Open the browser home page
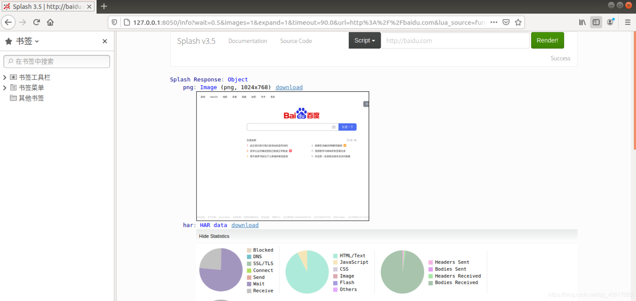 [x=50, y=22]
